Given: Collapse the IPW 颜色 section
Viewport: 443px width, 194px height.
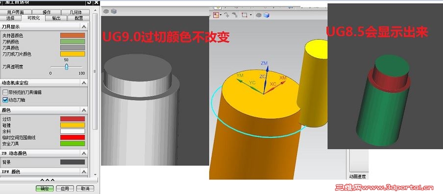Looking at the screenshot, I should [x=84, y=172].
